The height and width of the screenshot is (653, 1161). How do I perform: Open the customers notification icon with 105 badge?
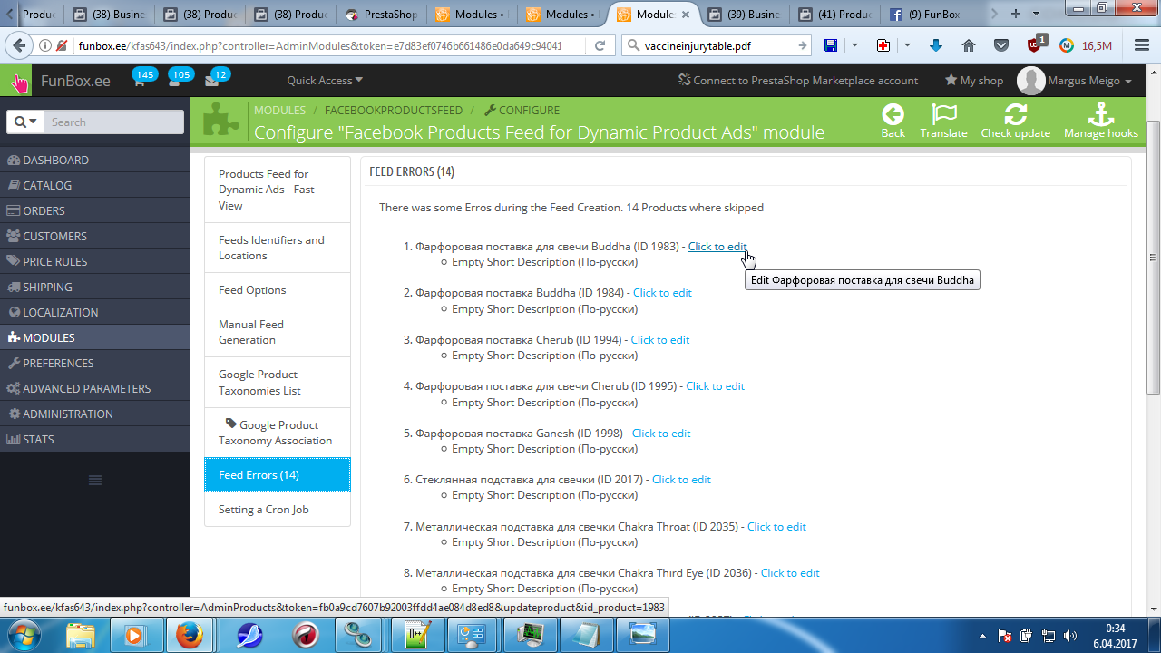tap(174, 81)
